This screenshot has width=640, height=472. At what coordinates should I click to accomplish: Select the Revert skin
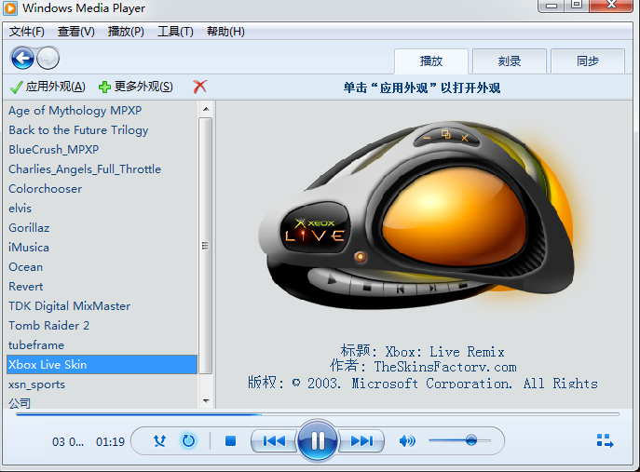102,287
